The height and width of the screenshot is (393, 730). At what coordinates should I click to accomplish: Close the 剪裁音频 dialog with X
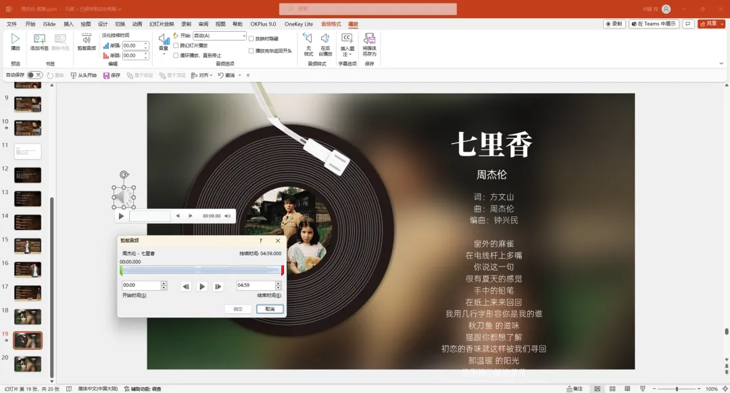click(278, 241)
